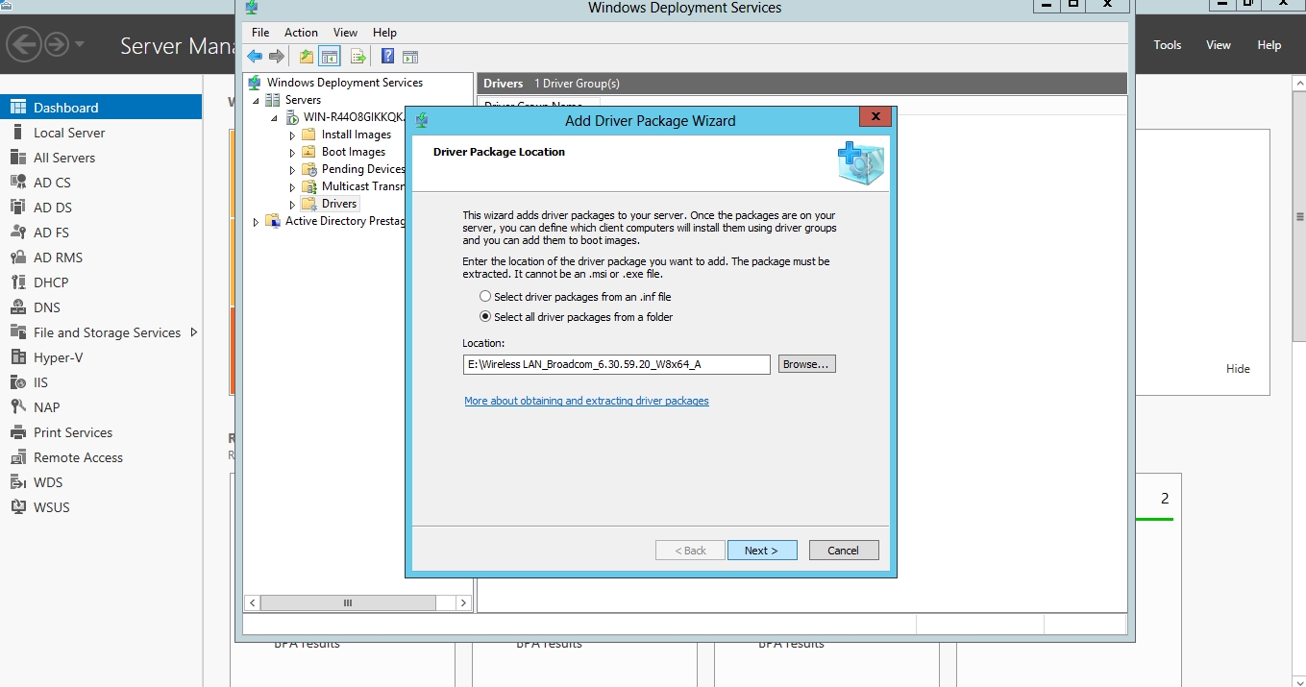Expand File and Storage Services arrow
The width and height of the screenshot is (1306, 687).
193,332
